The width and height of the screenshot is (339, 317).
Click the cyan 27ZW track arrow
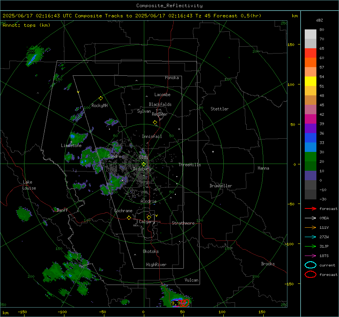tap(310, 237)
